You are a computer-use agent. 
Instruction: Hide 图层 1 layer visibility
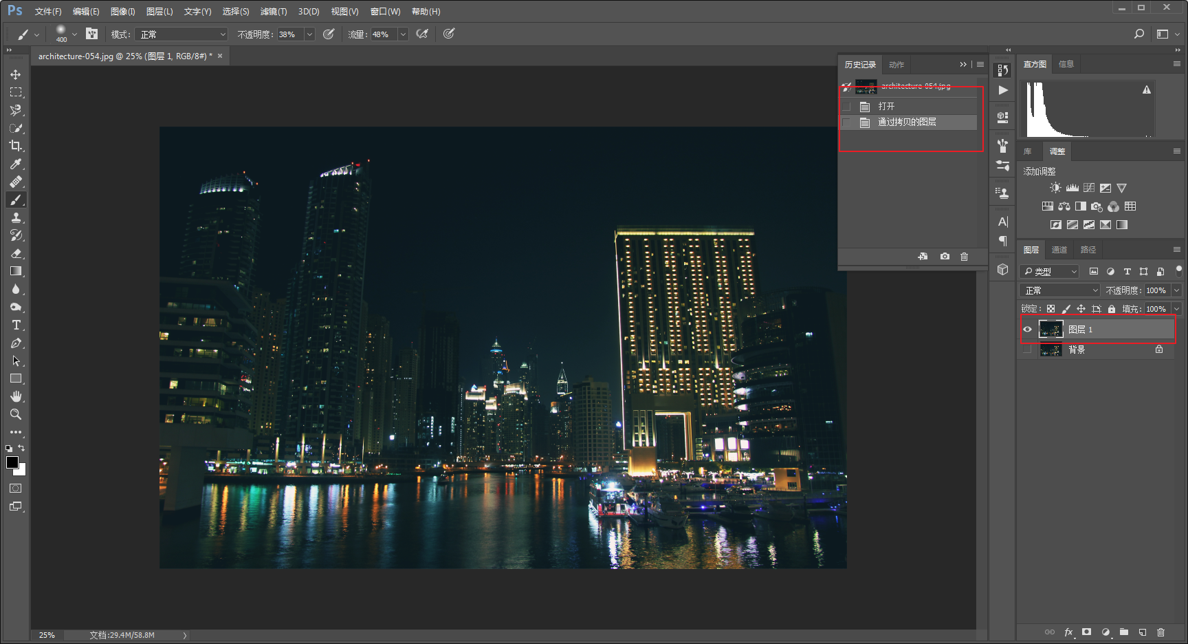[x=1027, y=330]
